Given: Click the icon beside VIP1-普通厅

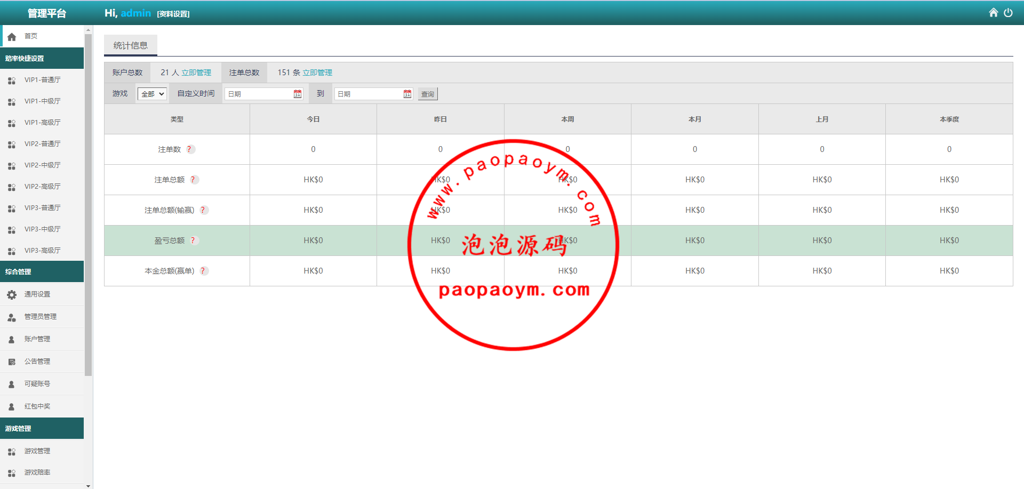Looking at the screenshot, I should point(12,81).
